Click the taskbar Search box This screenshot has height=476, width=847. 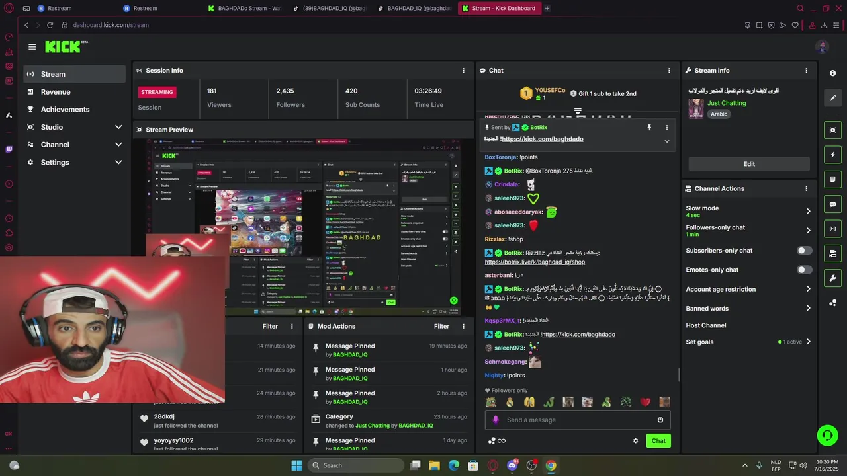pos(356,465)
